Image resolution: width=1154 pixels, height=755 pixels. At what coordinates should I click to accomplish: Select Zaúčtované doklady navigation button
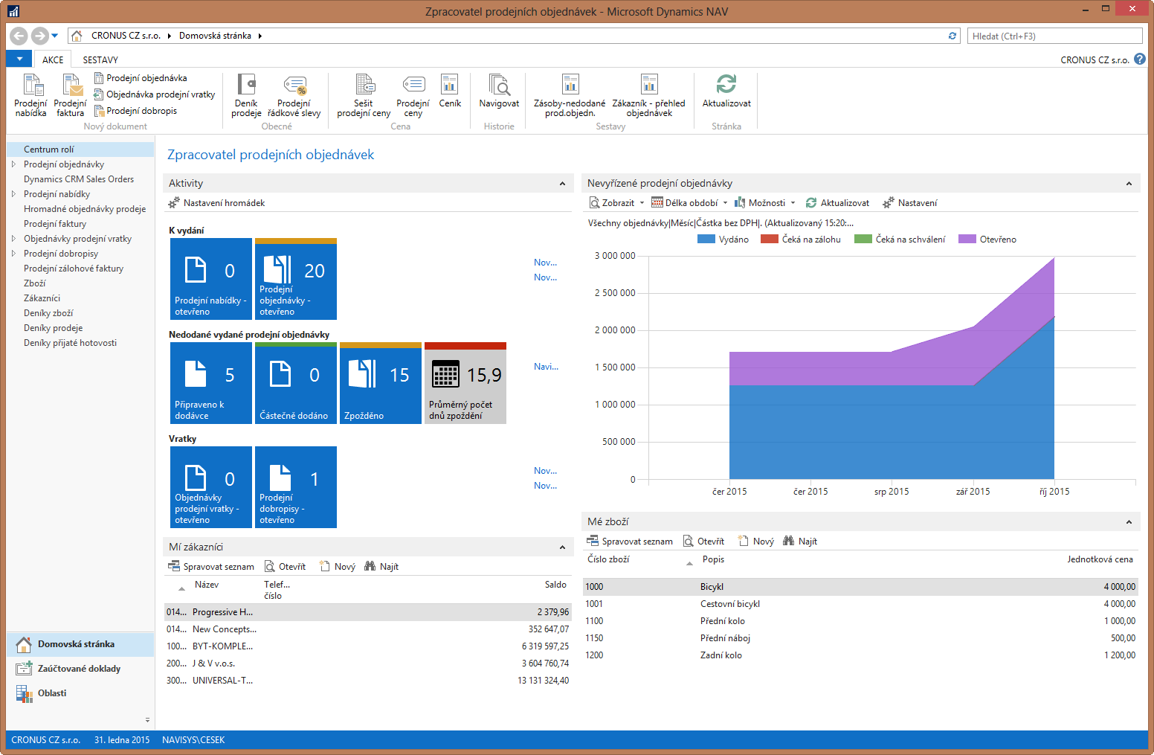pos(80,669)
